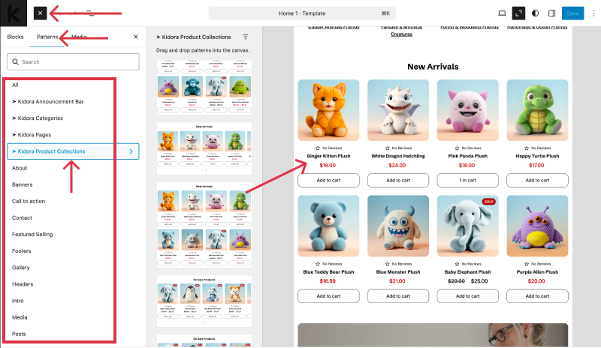Open the device preview laptop icon
Image resolution: width=601 pixels, height=348 pixels.
coord(502,13)
